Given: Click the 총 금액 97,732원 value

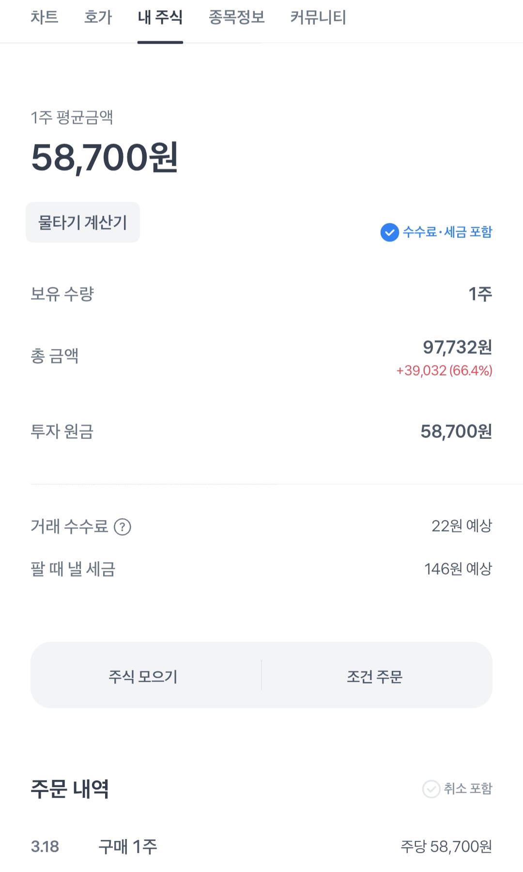Looking at the screenshot, I should pyautogui.click(x=457, y=347).
